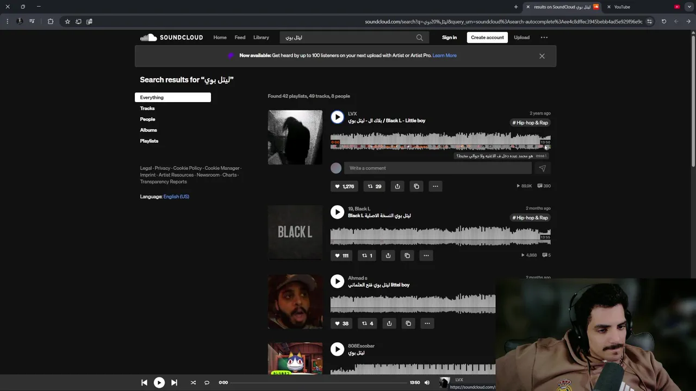Open the Chrome profile avatar
696x391 pixels.
tap(20, 21)
